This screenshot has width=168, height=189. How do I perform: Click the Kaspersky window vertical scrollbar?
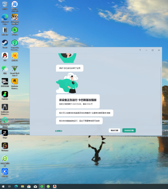tap(161, 96)
